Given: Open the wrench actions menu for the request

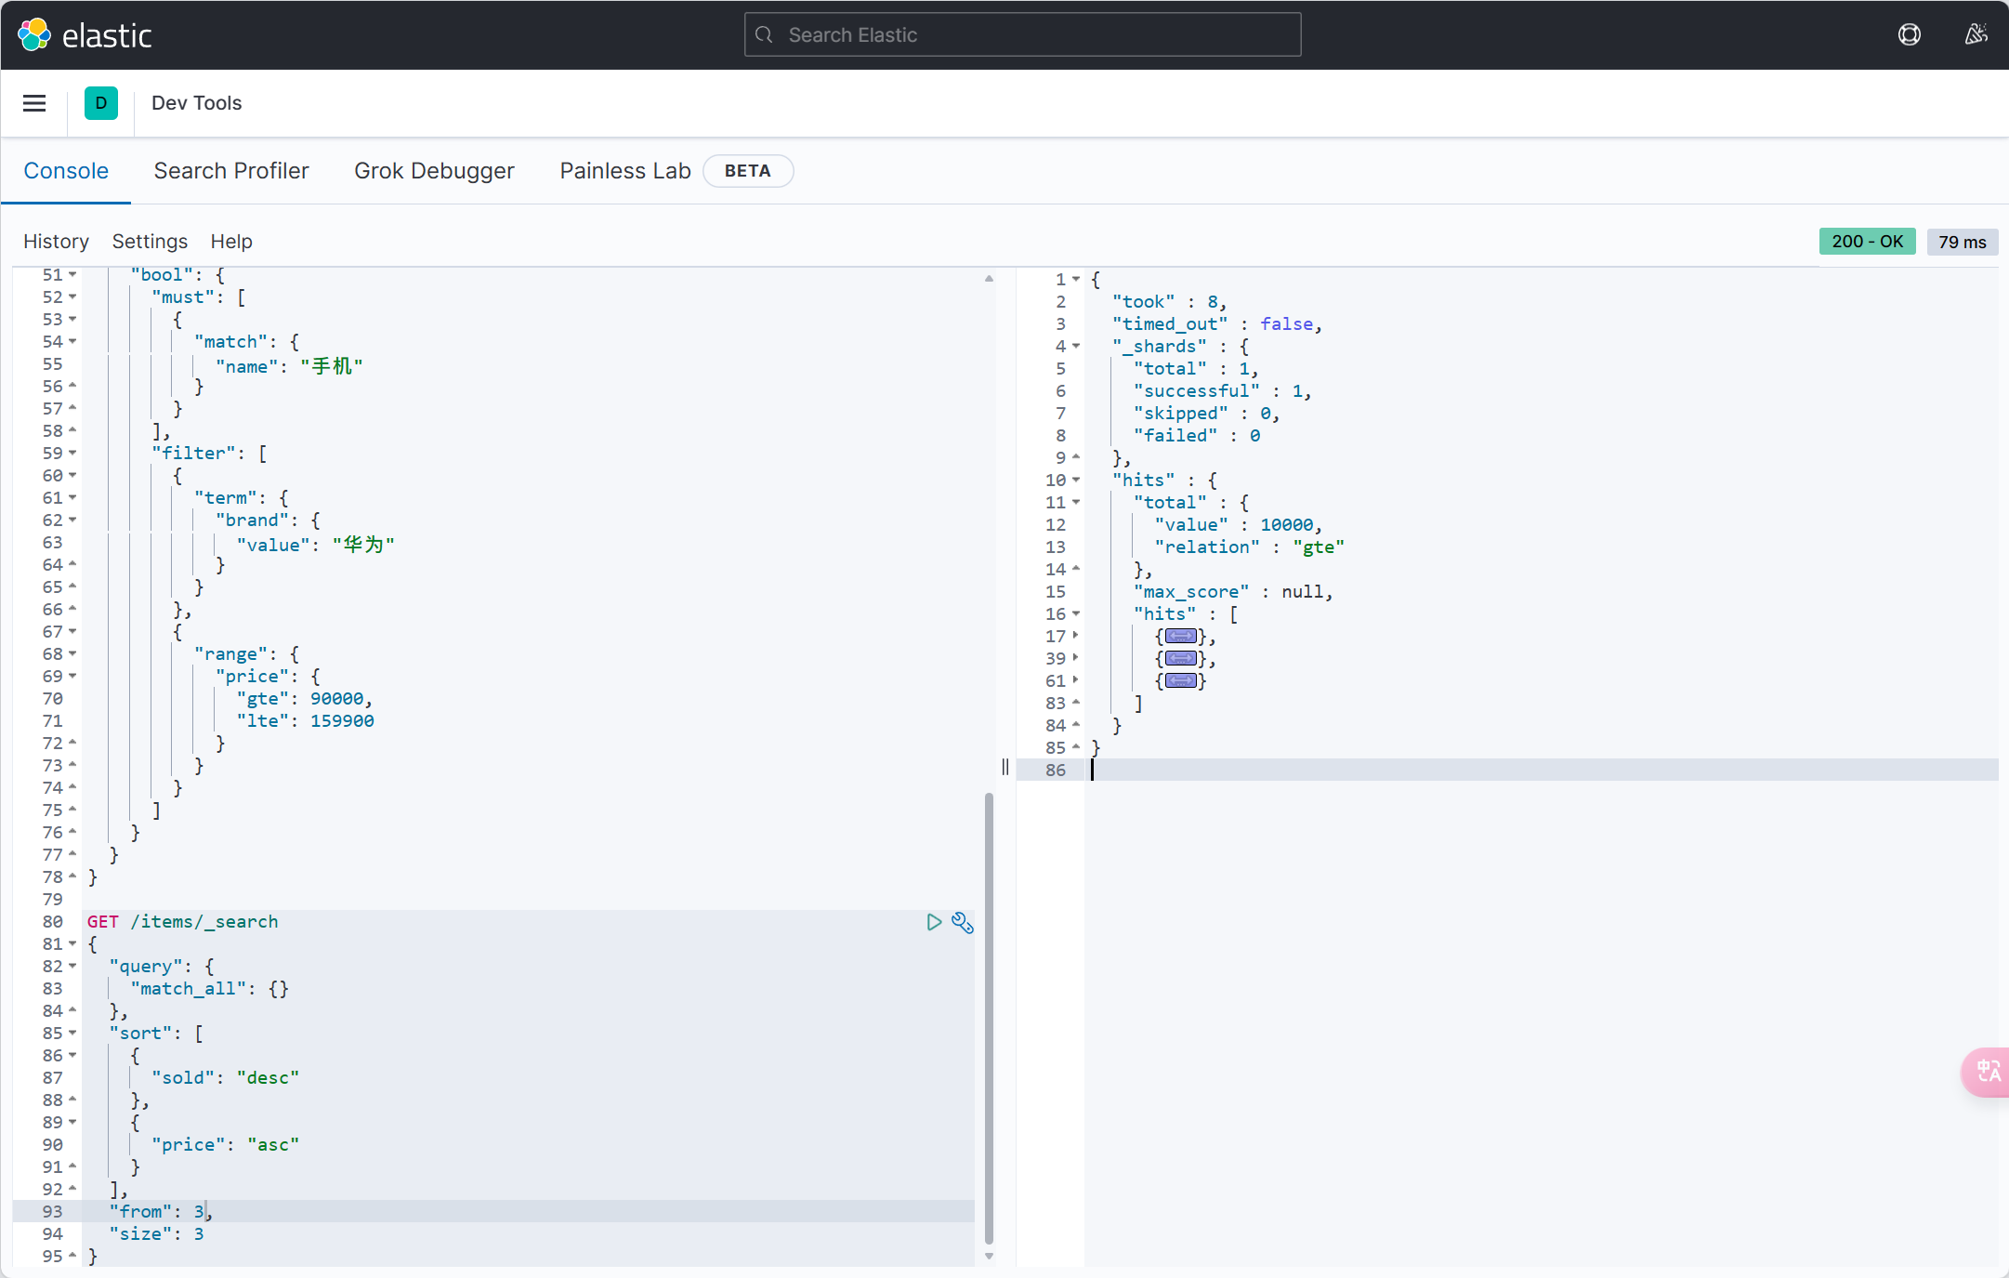Looking at the screenshot, I should coord(963,922).
